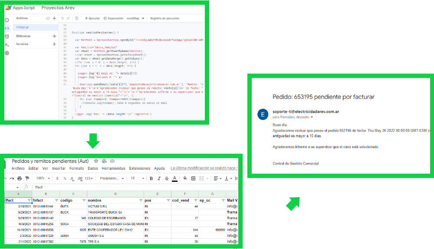Open the name box dropdown arrow
Image resolution: width=434 pixels, height=249 pixels.
tap(17, 187)
